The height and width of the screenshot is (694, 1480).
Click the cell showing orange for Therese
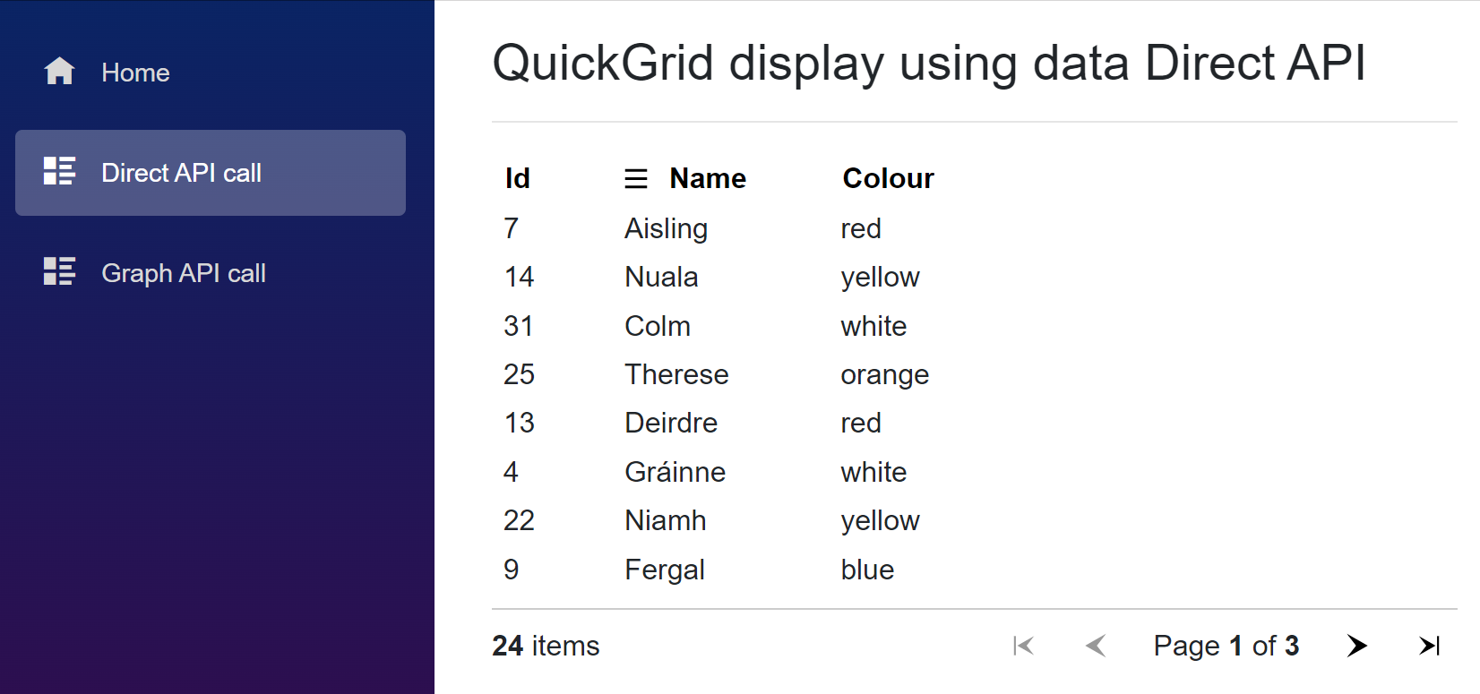click(x=884, y=374)
